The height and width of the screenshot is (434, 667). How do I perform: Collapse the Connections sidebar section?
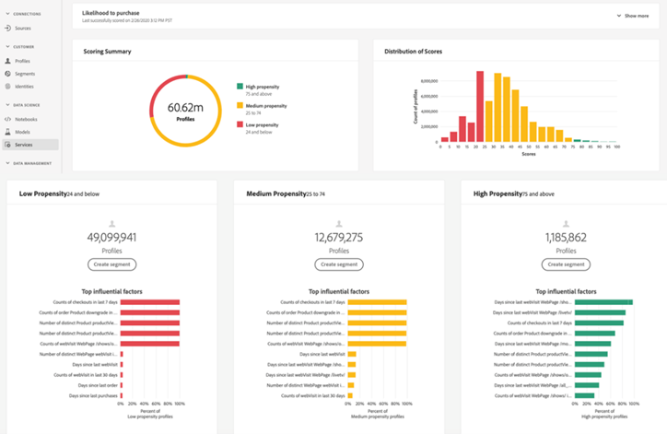point(7,15)
